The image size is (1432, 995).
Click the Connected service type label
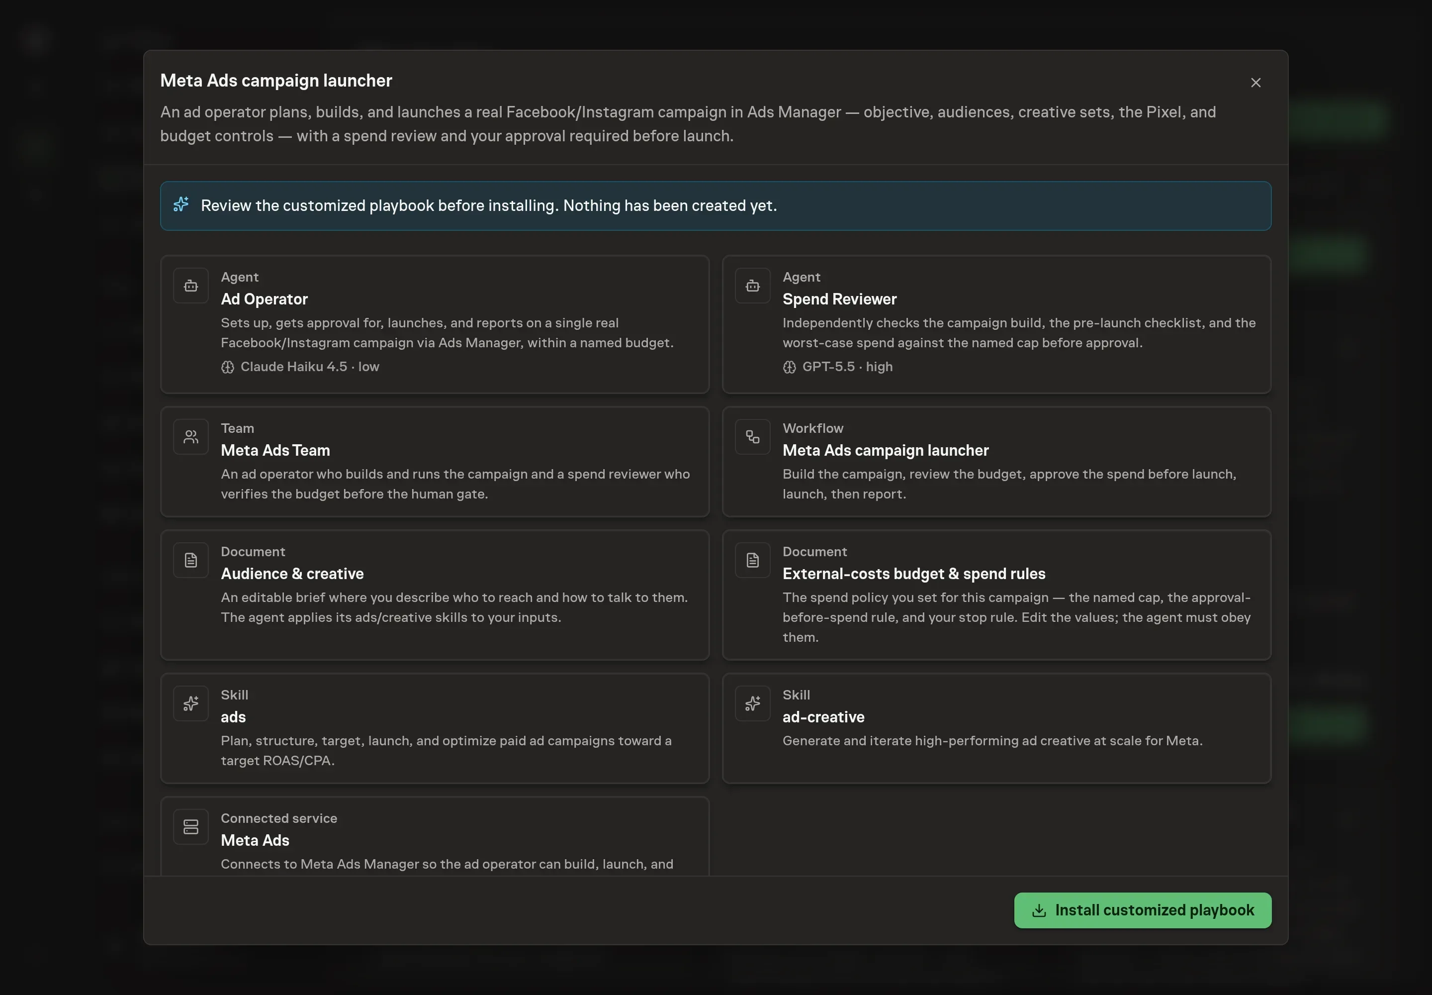pyautogui.click(x=278, y=818)
